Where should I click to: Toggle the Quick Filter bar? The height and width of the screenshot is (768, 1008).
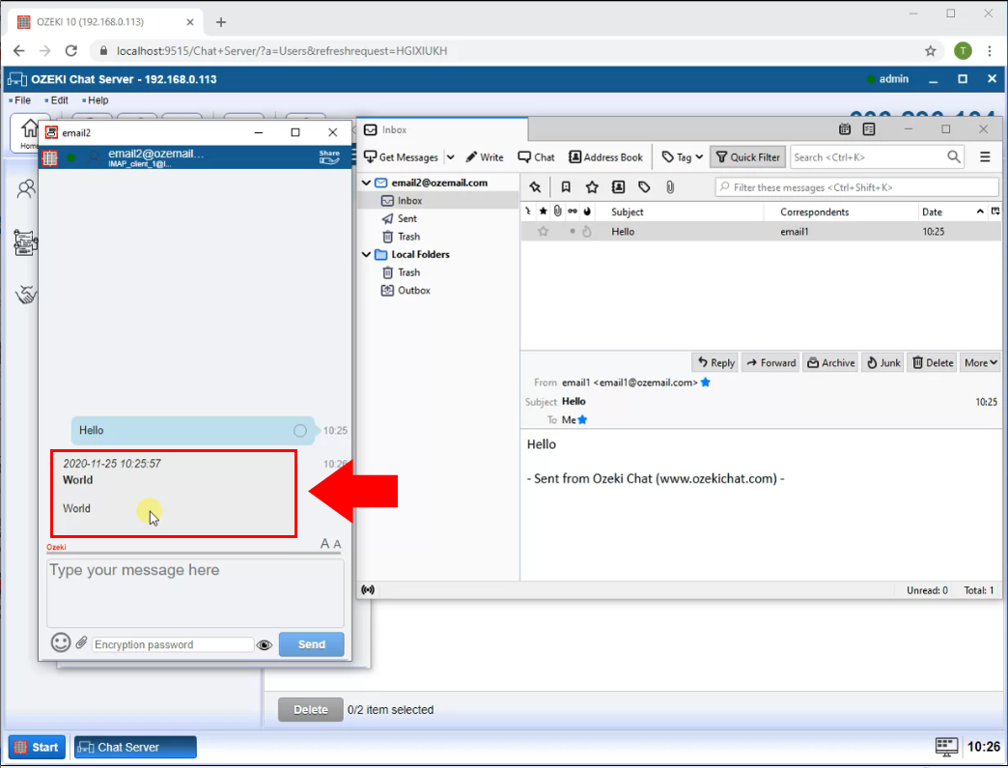(748, 156)
